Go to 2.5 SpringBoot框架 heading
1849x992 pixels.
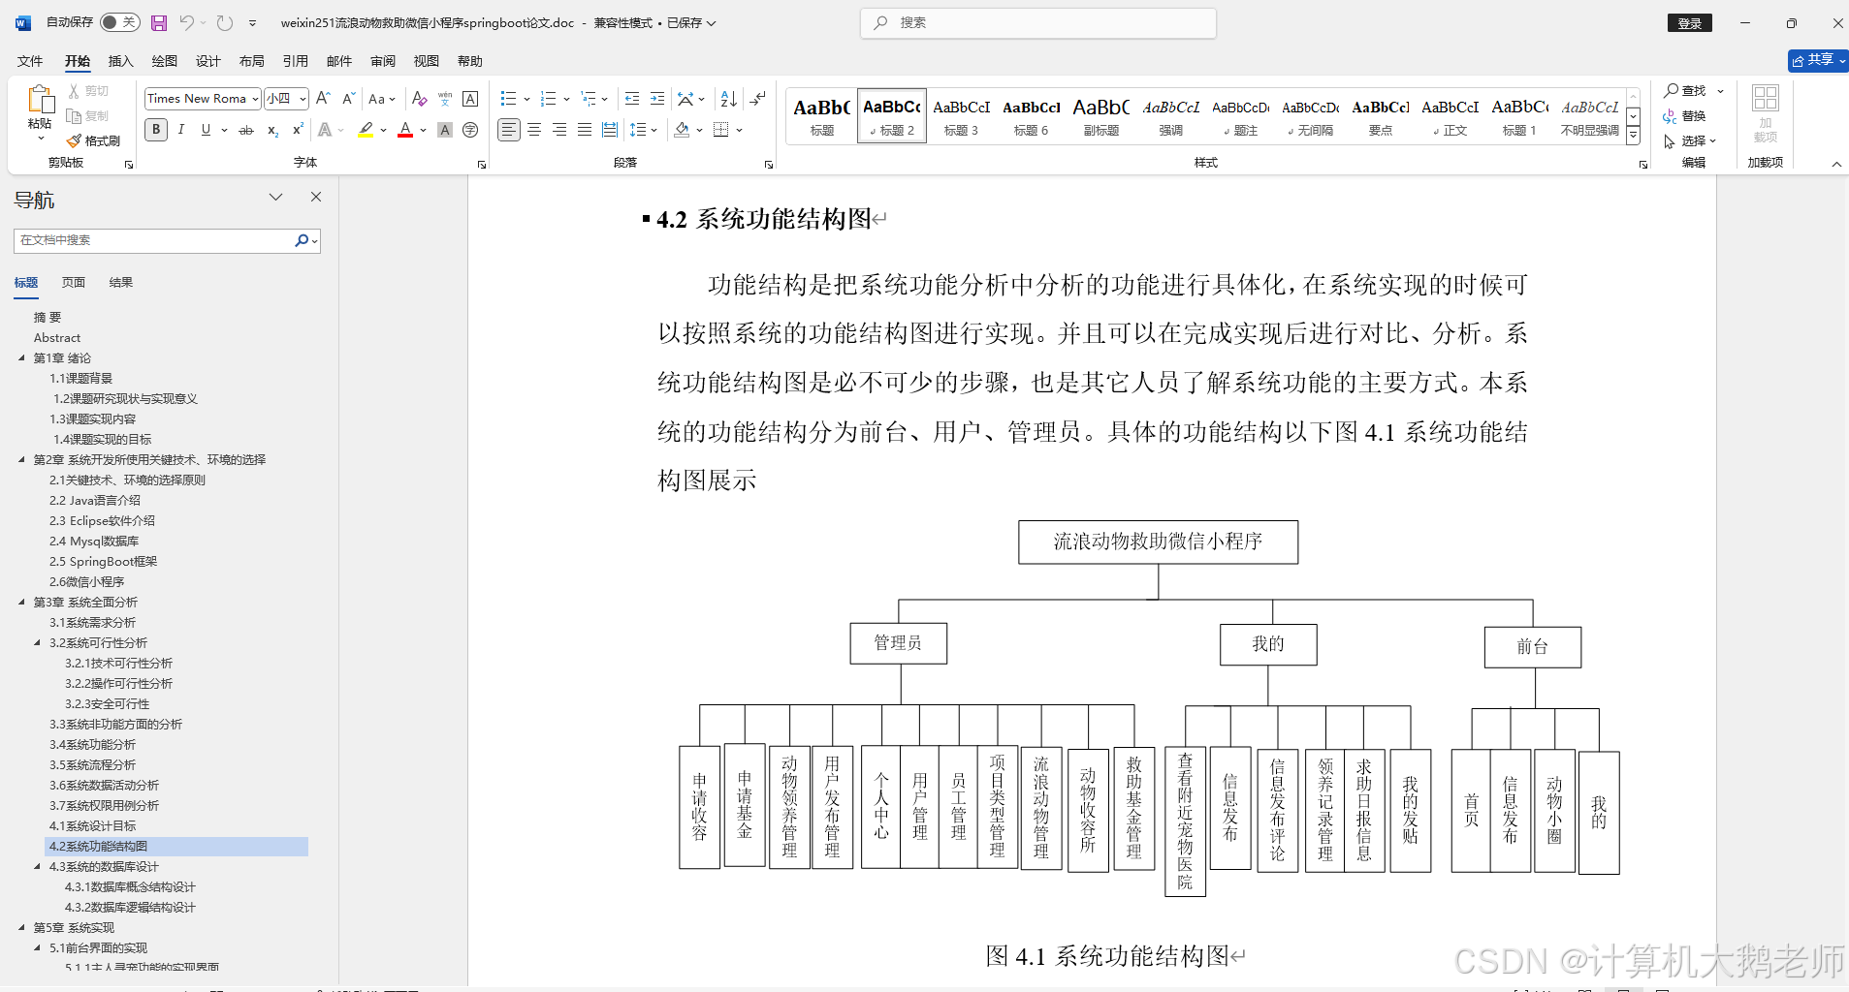(x=103, y=561)
